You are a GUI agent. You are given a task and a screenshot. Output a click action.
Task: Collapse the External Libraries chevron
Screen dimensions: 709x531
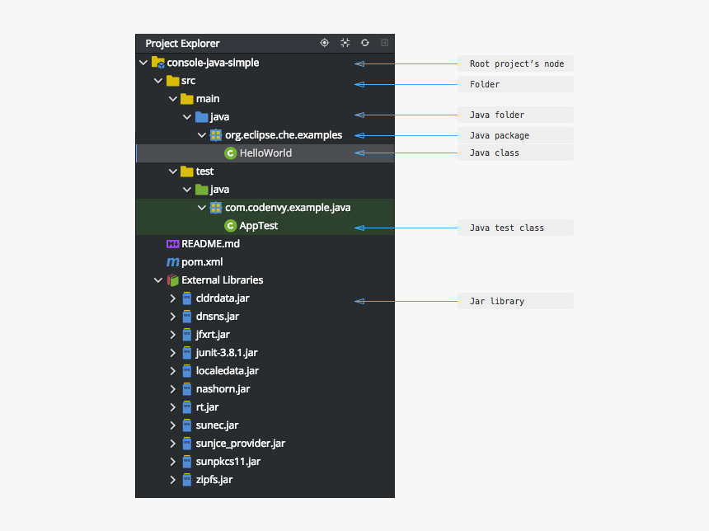(x=157, y=280)
